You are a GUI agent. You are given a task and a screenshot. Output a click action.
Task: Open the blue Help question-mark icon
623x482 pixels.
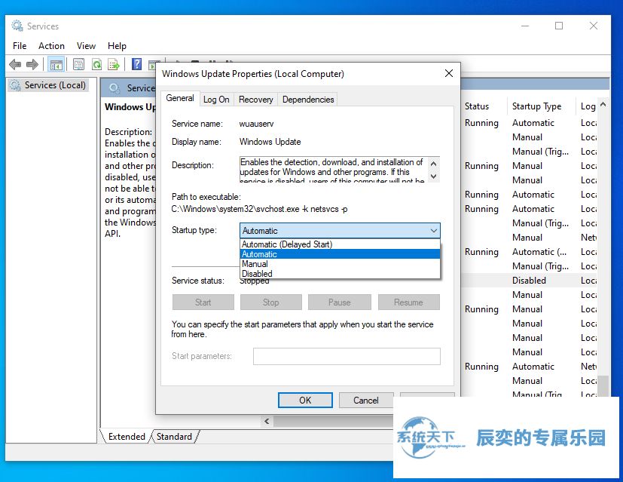(136, 64)
